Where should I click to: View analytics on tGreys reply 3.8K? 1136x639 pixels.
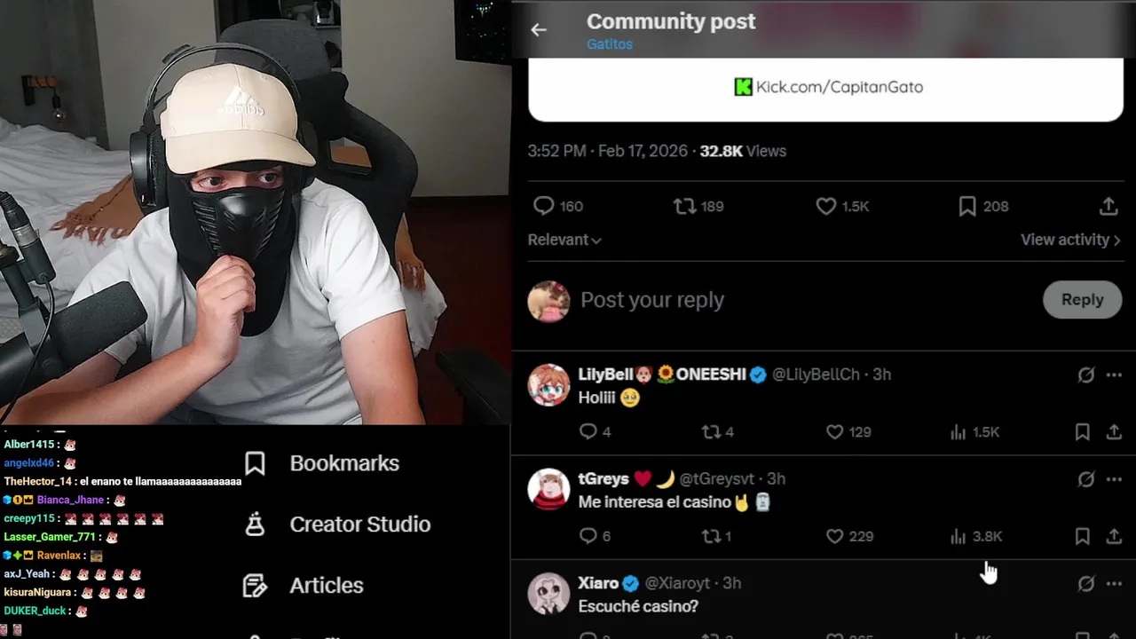pyautogui.click(x=975, y=536)
